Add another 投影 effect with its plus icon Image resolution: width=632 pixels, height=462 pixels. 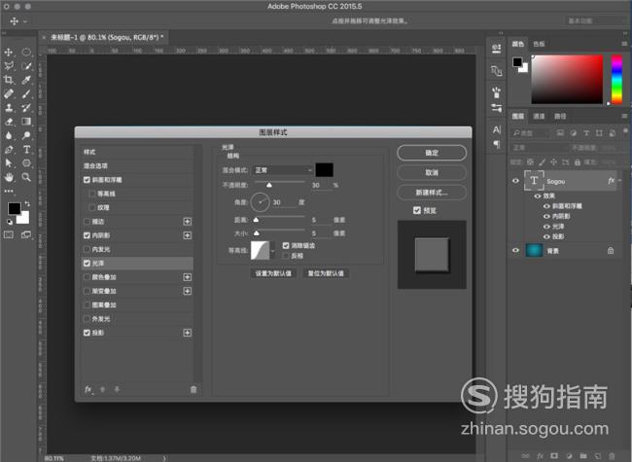tap(188, 333)
